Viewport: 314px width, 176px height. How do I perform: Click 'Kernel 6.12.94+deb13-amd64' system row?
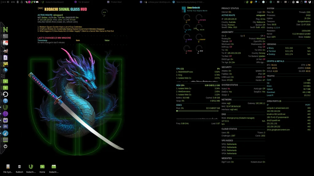pyautogui.click(x=289, y=34)
